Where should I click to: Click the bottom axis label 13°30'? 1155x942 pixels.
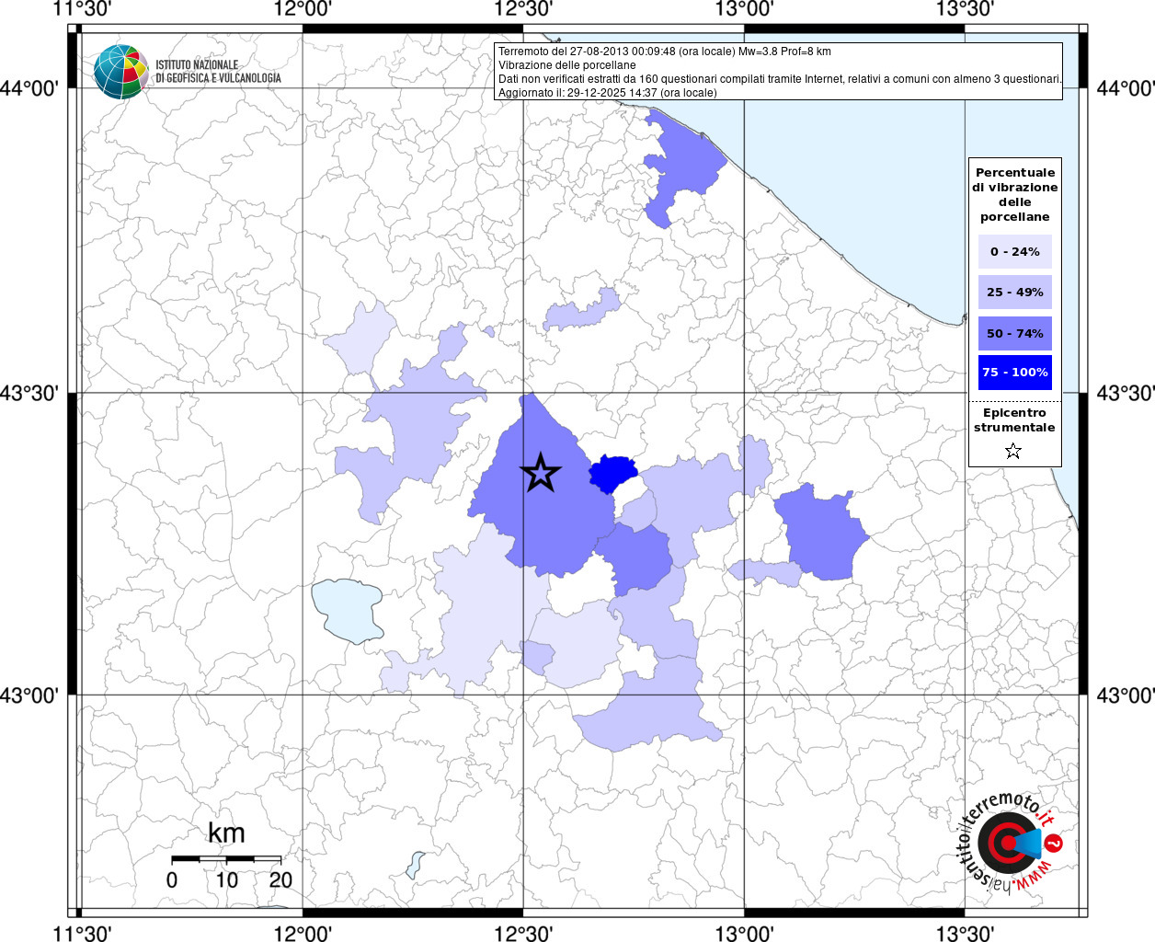pyautogui.click(x=965, y=933)
